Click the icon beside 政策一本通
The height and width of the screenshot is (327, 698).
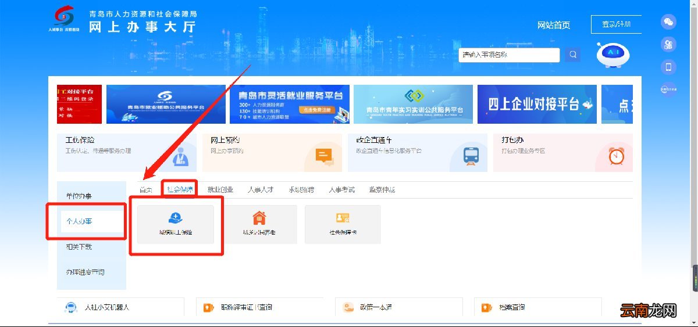pyautogui.click(x=348, y=307)
